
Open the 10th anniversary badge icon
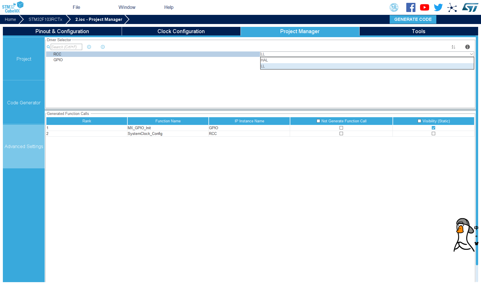tap(394, 7)
